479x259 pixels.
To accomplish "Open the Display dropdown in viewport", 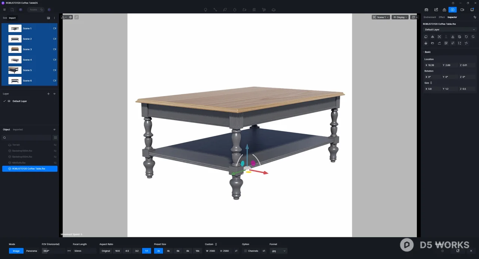I will [400, 17].
